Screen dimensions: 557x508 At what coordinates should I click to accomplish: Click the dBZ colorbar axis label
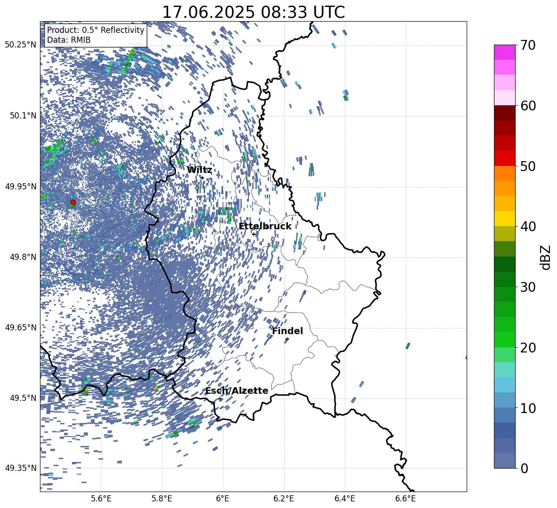546,257
